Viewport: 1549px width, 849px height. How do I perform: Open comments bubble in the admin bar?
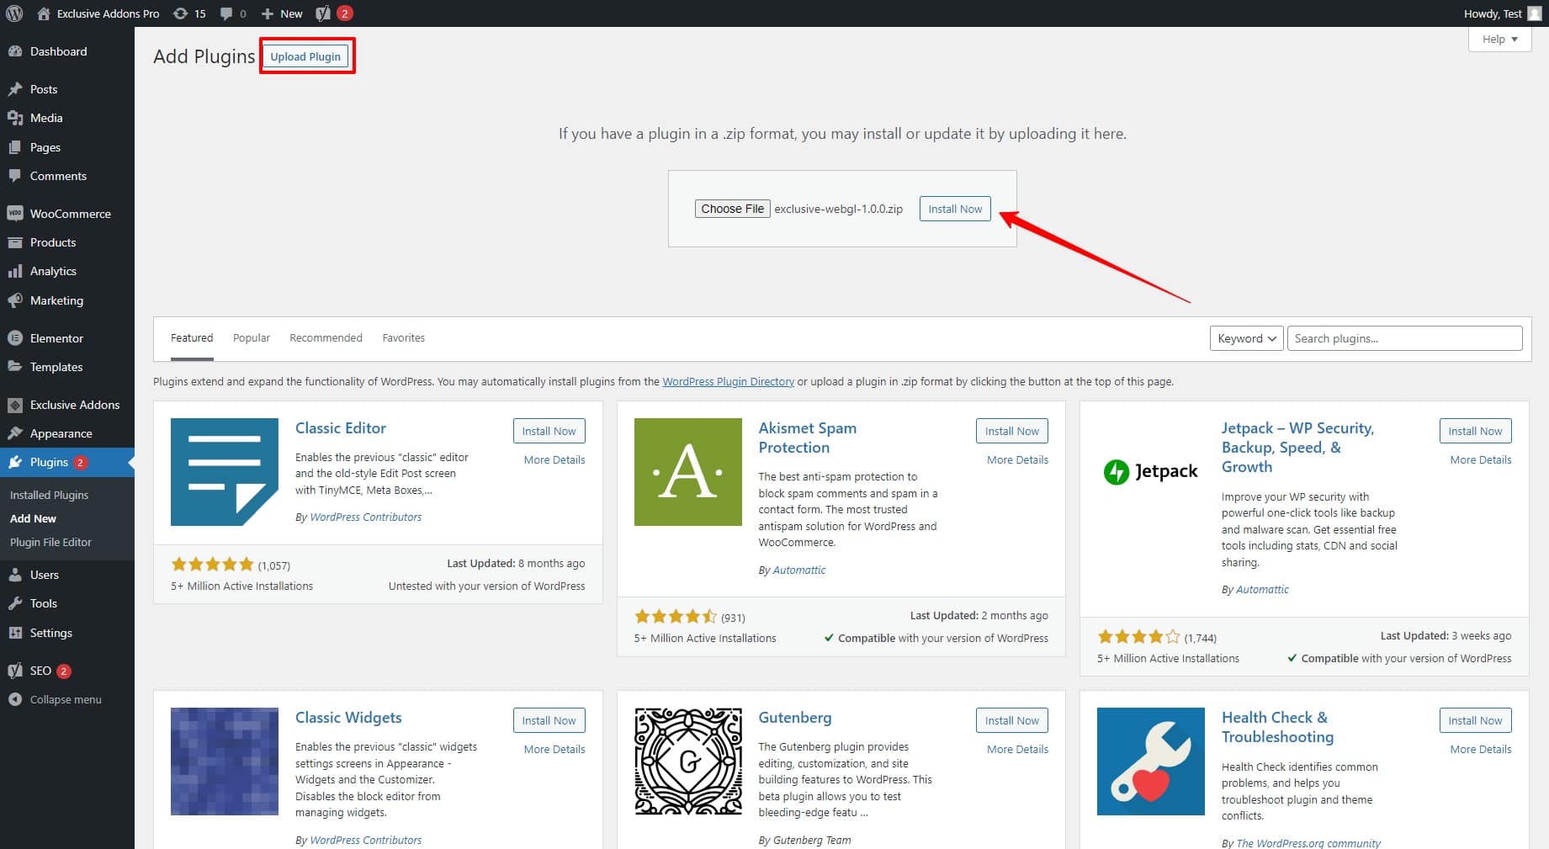click(x=233, y=13)
